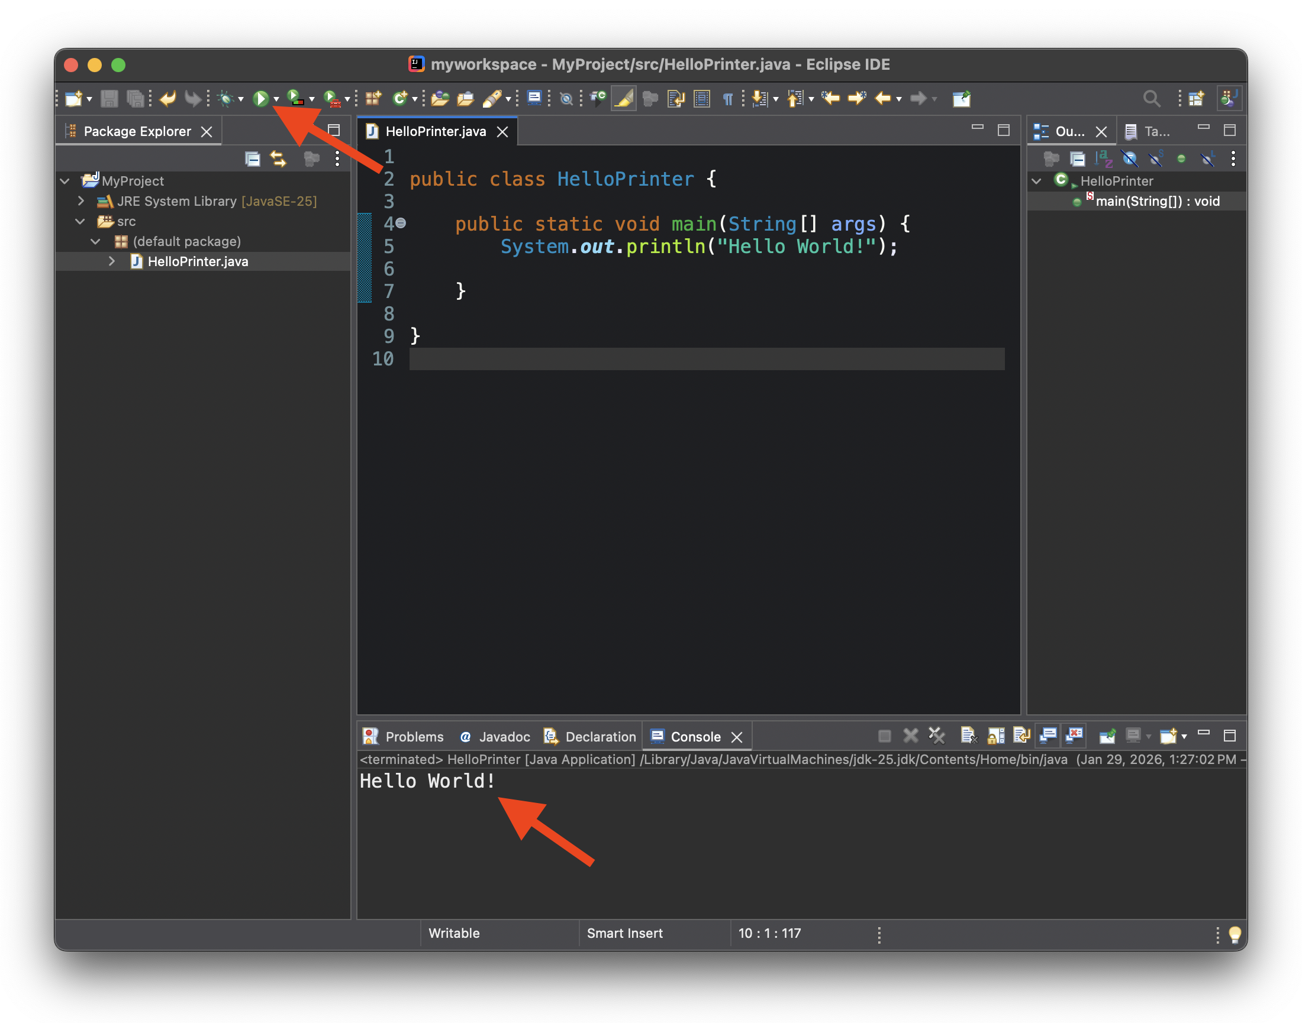Toggle Word Wrap in Console toolbar
This screenshot has height=1023, width=1302.
coord(1021,735)
